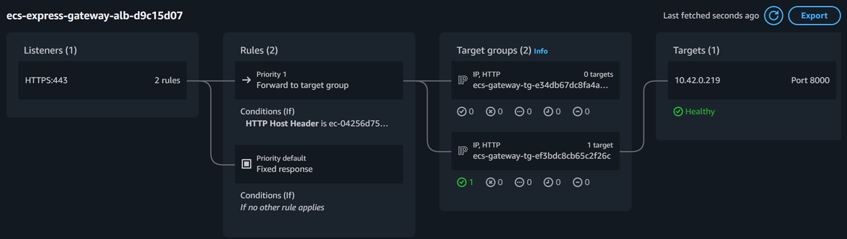This screenshot has height=239, width=847.
Task: Click the 'Healthy' status text
Action: [x=700, y=112]
